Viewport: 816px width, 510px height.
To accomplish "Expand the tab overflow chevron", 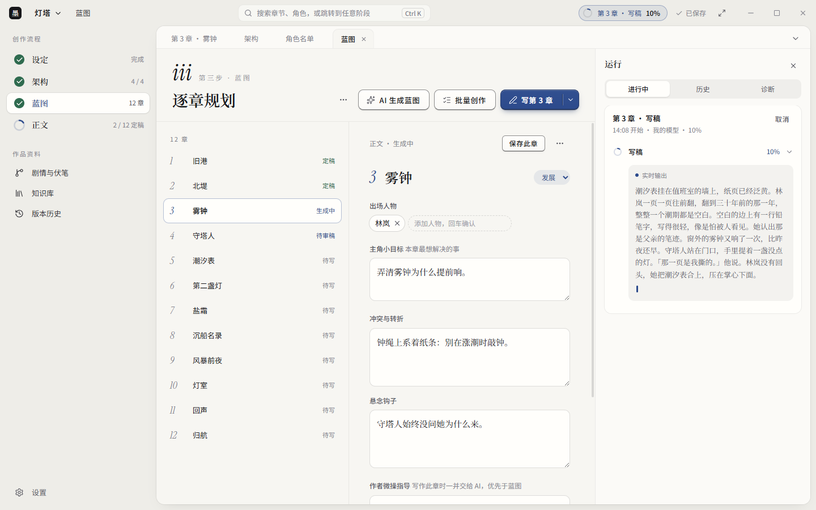I will 796,39.
